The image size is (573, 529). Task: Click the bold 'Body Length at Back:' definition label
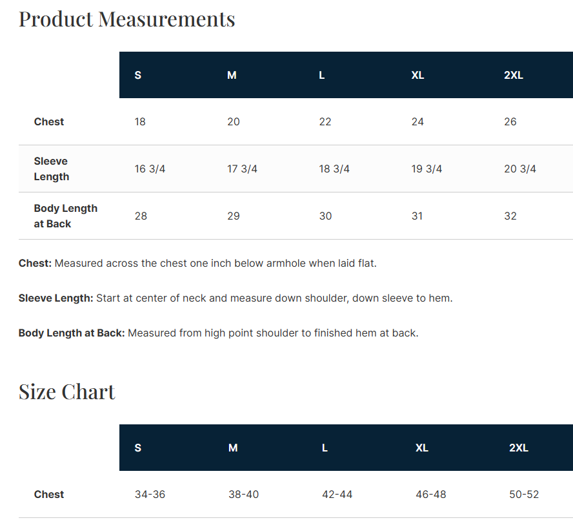tap(72, 333)
